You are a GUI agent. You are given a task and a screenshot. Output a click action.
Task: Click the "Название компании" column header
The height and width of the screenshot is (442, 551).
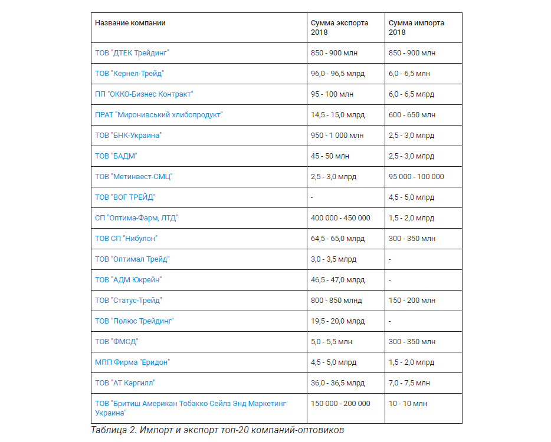[130, 23]
